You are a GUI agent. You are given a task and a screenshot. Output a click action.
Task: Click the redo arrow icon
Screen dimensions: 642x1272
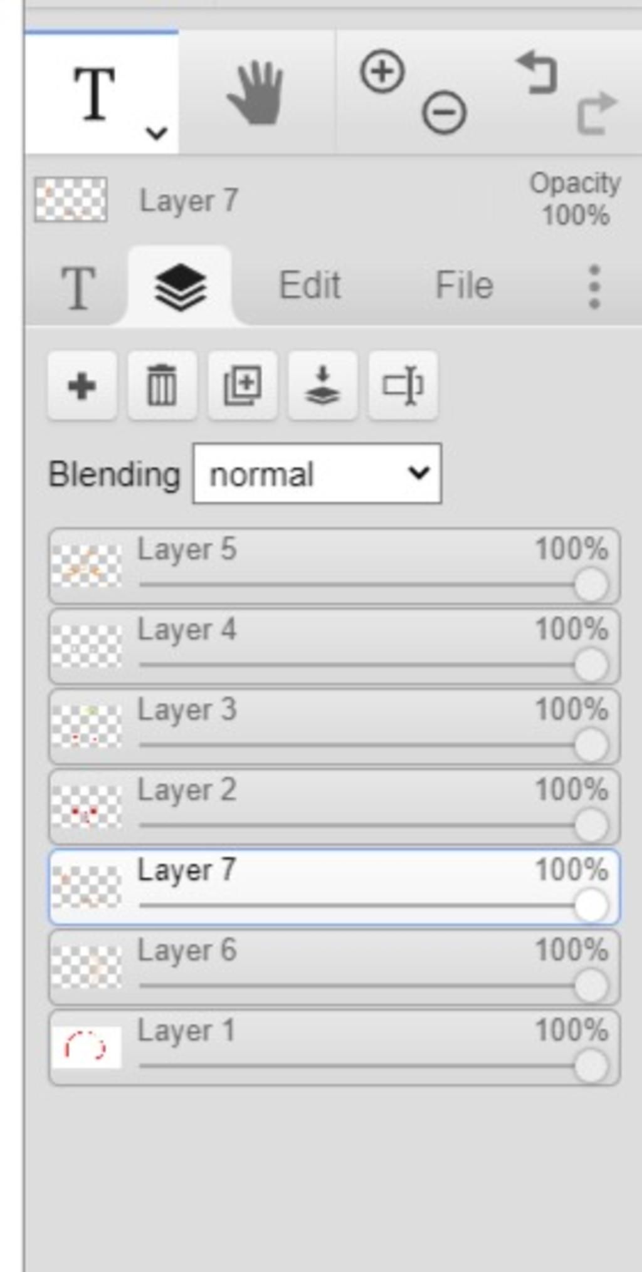pos(596,113)
